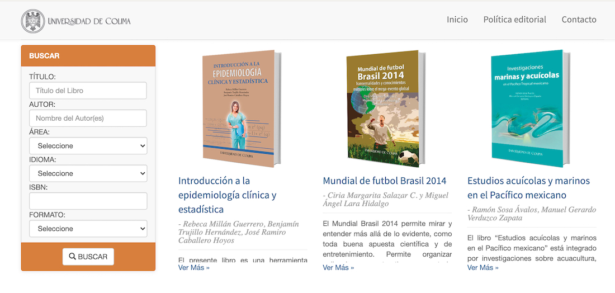Viewport: 615px width, 293px height.
Task: Go to the Contacto page
Action: tap(579, 20)
